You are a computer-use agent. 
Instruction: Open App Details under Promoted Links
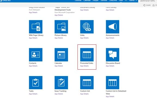coord(84,66)
